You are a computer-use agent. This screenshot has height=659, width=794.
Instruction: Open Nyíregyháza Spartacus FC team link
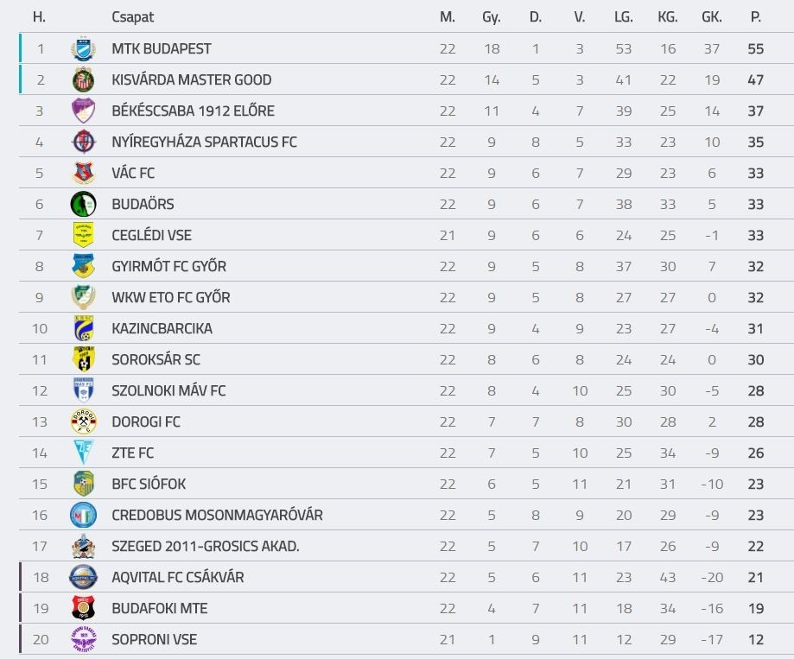(x=204, y=142)
